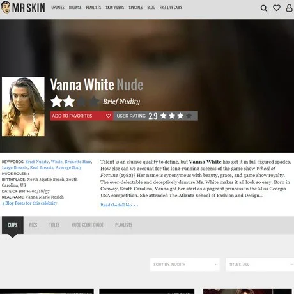The height and width of the screenshot is (294, 294).
Task: Click the Vanna White Nude heading
Action: pos(97,84)
